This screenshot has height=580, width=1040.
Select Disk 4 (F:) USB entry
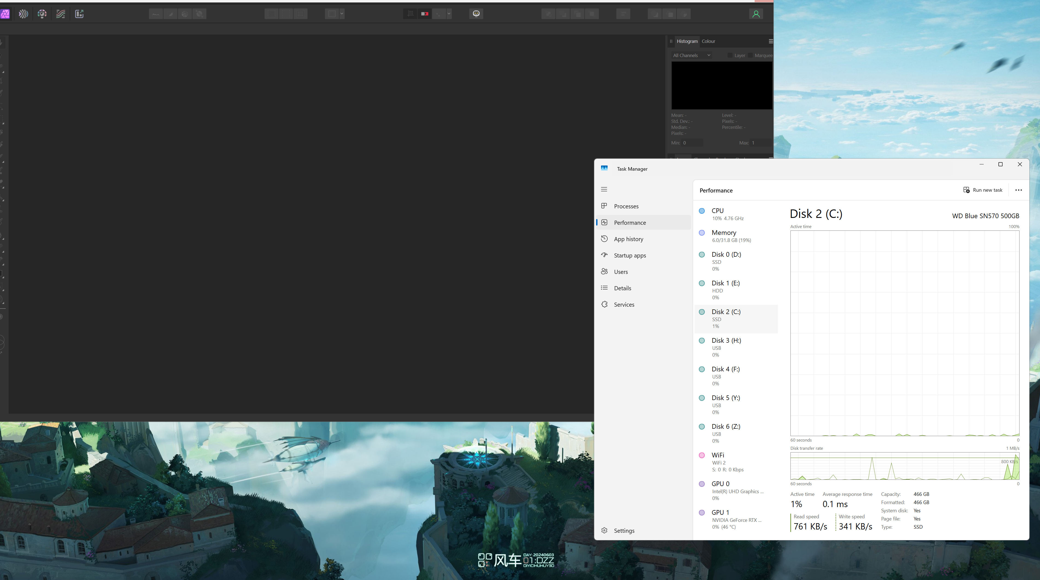pos(736,376)
